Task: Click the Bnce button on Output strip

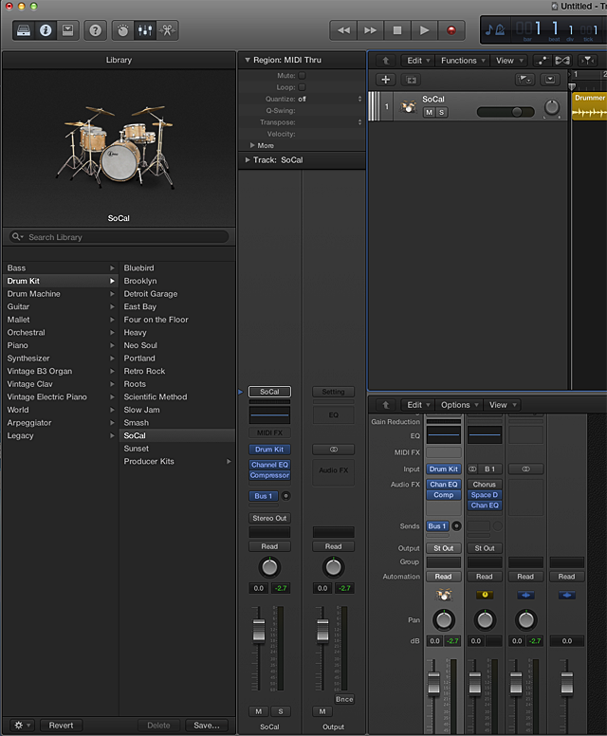Action: (x=344, y=699)
